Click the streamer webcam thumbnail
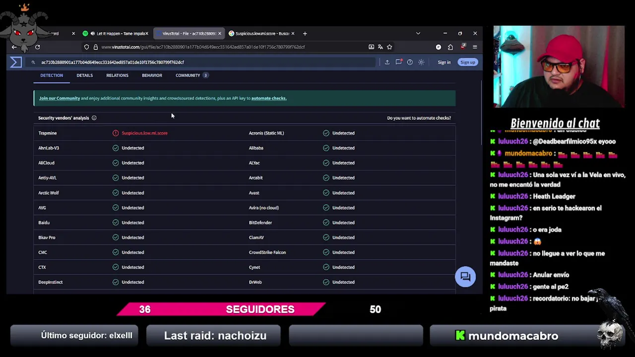This screenshot has width=635, height=357. 559,66
